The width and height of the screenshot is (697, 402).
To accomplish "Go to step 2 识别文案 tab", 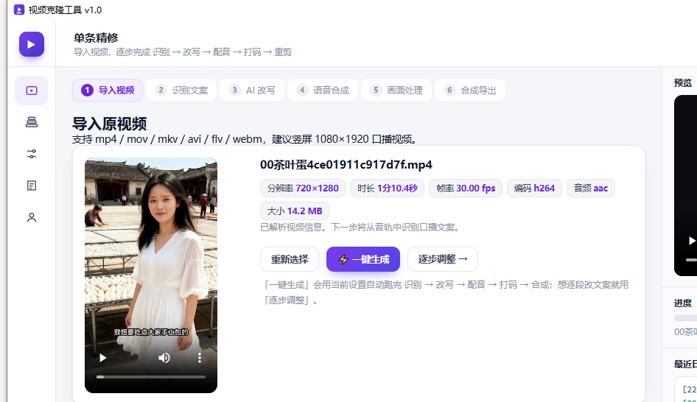I will 181,91.
